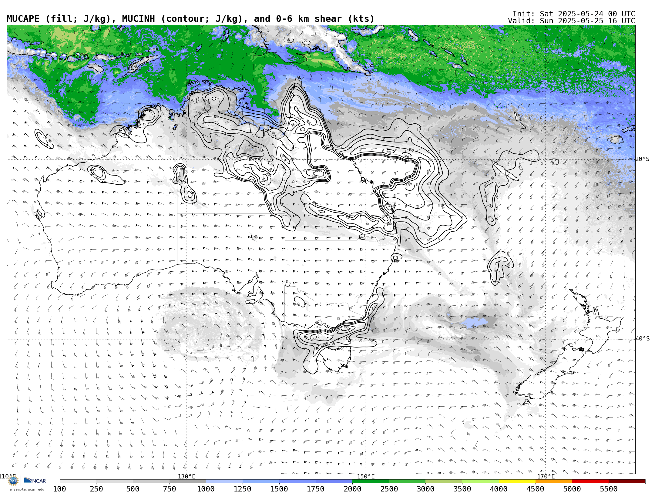Click the 1500 colorbar tick label
This screenshot has height=493, width=655.
279,489
